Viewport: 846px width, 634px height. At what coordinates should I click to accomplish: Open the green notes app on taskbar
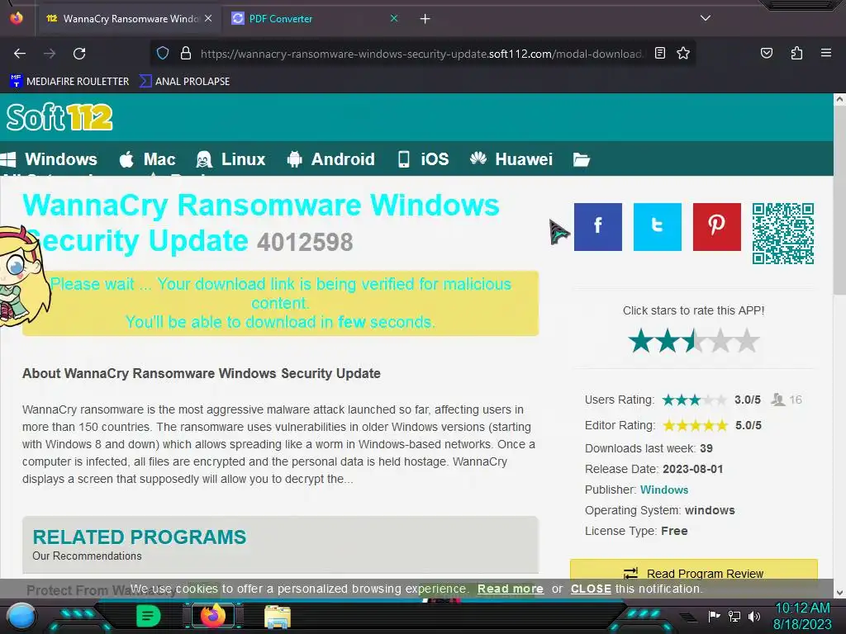pos(148,616)
